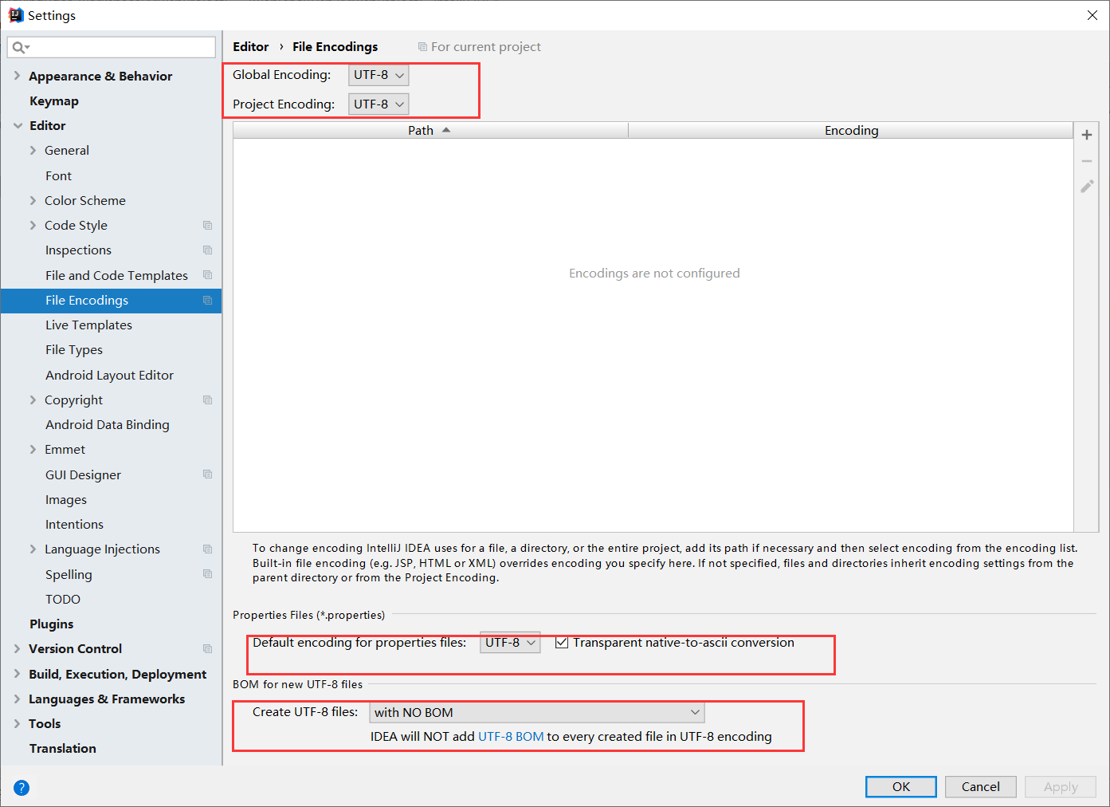Click the minus icon to remove encoding entry
Viewport: 1110px width, 807px height.
[1086, 161]
